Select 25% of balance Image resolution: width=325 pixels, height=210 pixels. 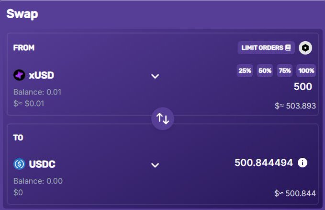coord(245,71)
